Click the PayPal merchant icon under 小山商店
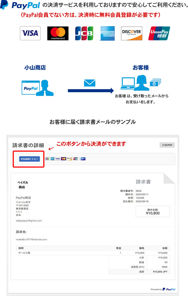The width and height of the screenshot is (188, 296). coord(38,88)
